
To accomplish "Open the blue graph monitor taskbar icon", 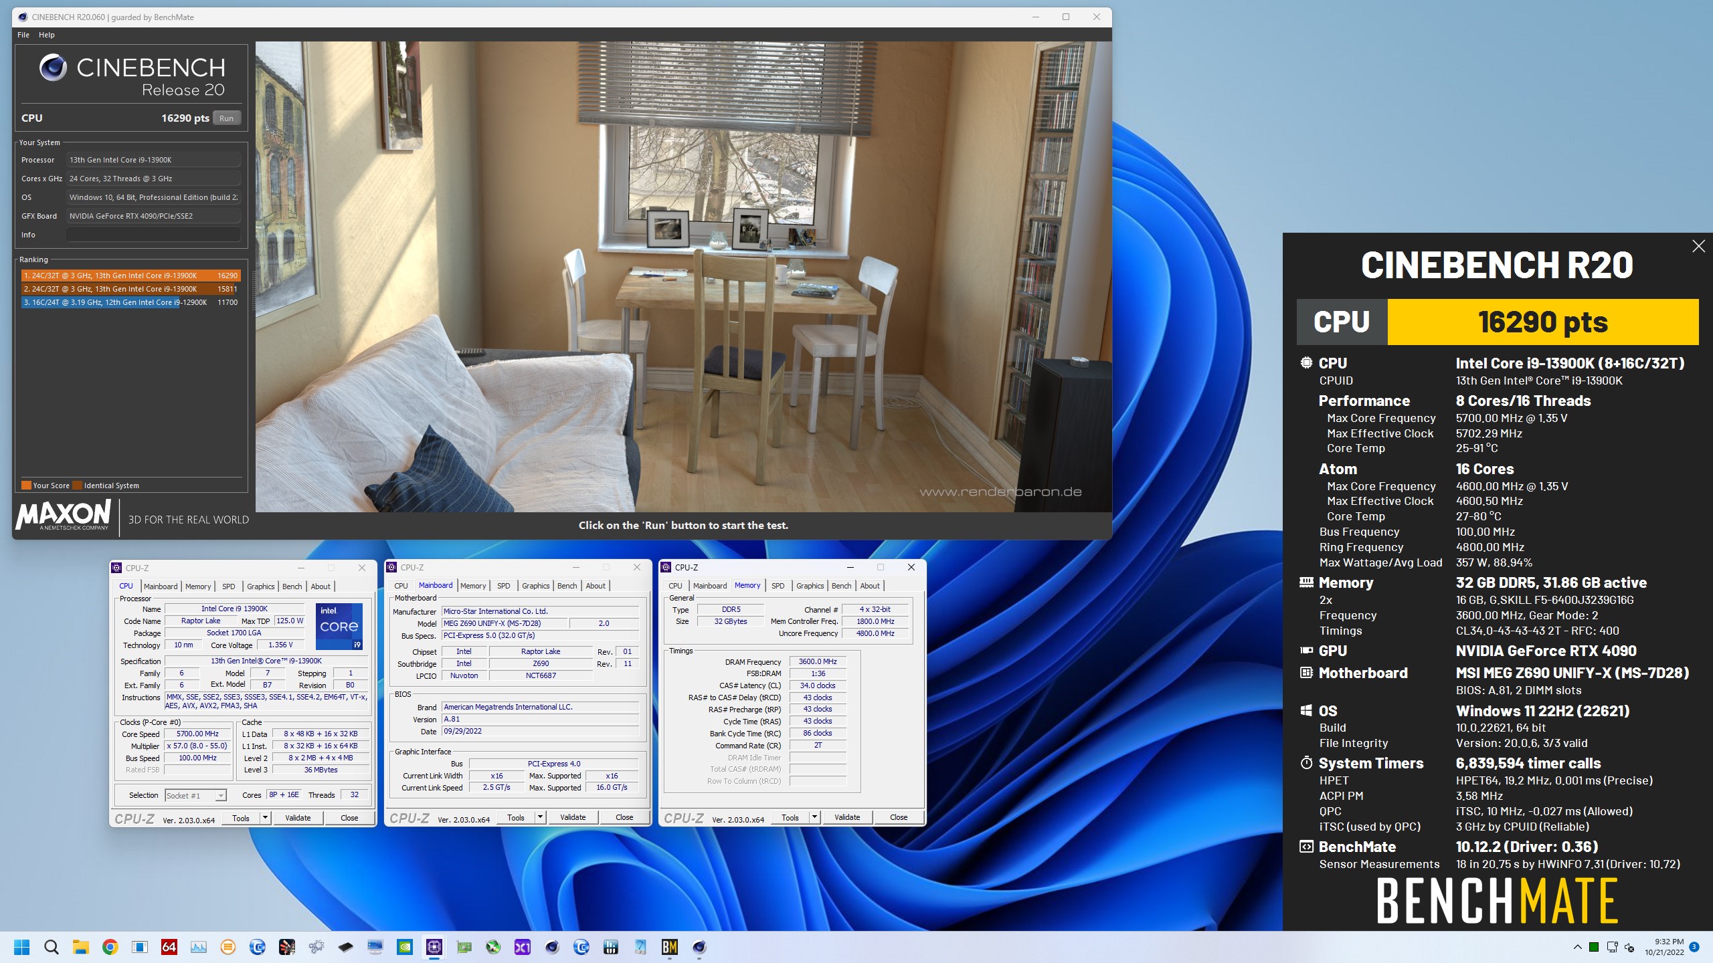I will pyautogui.click(x=198, y=947).
